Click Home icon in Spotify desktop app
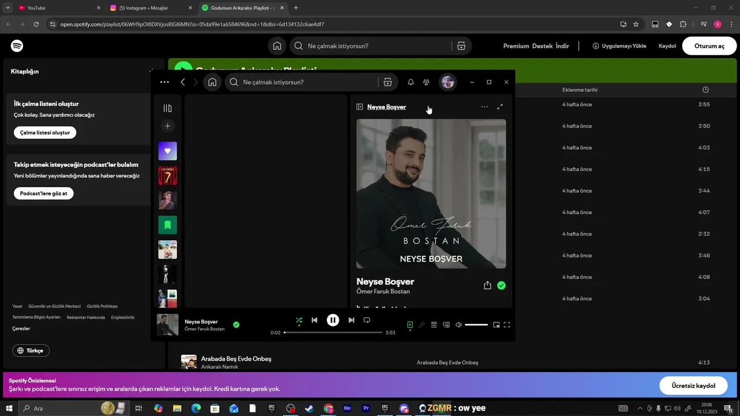Viewport: 740px width, 416px height. tap(212, 82)
